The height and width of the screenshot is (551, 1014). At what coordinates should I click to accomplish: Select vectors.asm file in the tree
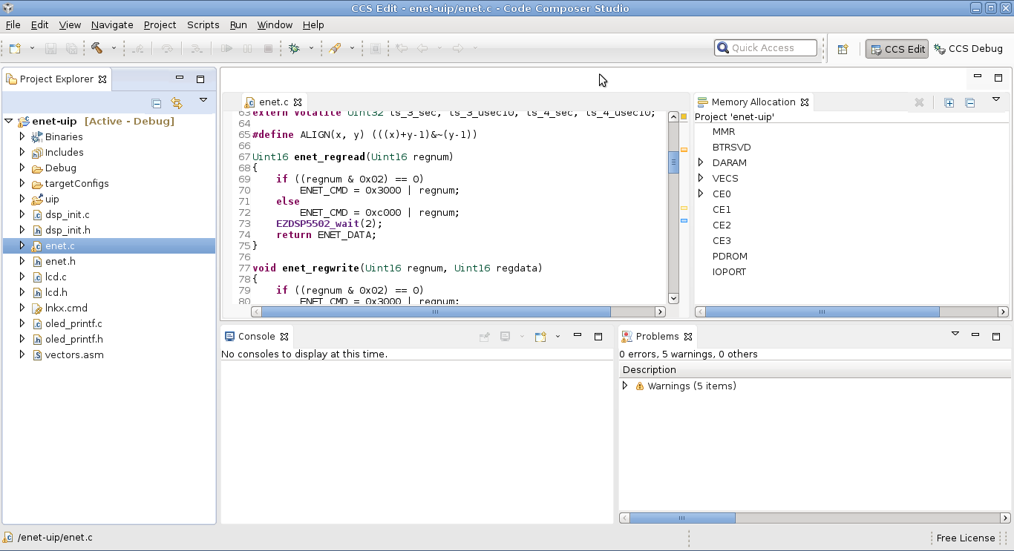click(74, 354)
